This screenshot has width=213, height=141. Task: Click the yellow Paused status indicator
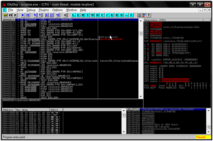pos(203,137)
